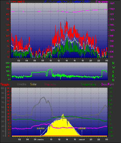Screen dimensions: 121x143
Task: Click the 180 wind direction axis value
Action: (x=7, y=71)
